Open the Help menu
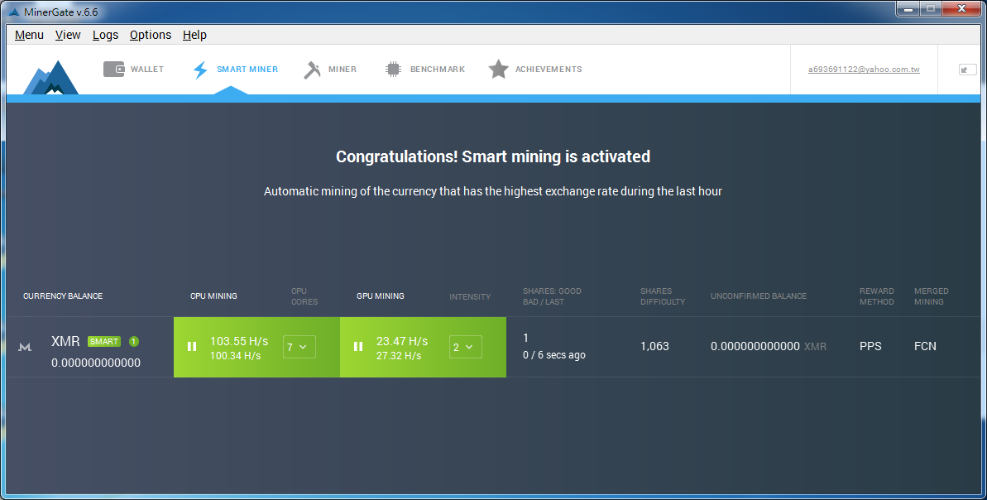Viewport: 987px width, 500px height. pos(194,35)
